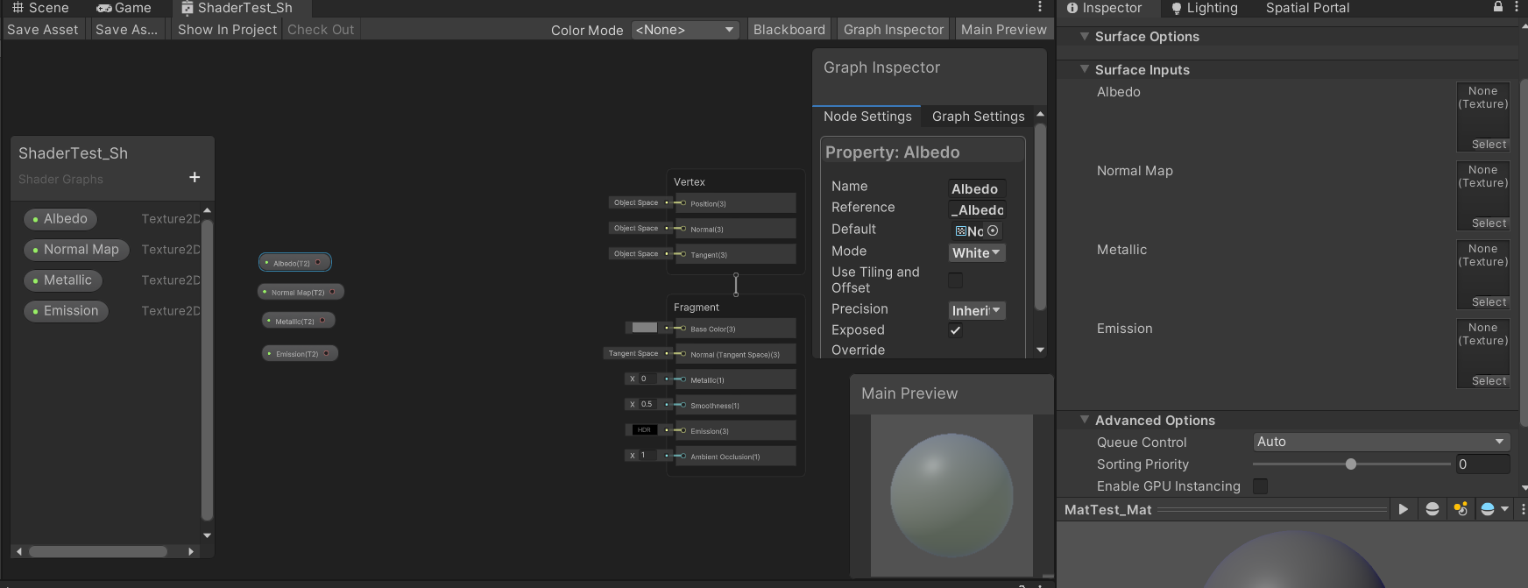This screenshot has height=588, width=1528.
Task: Open the Precision dropdown
Action: click(x=977, y=310)
